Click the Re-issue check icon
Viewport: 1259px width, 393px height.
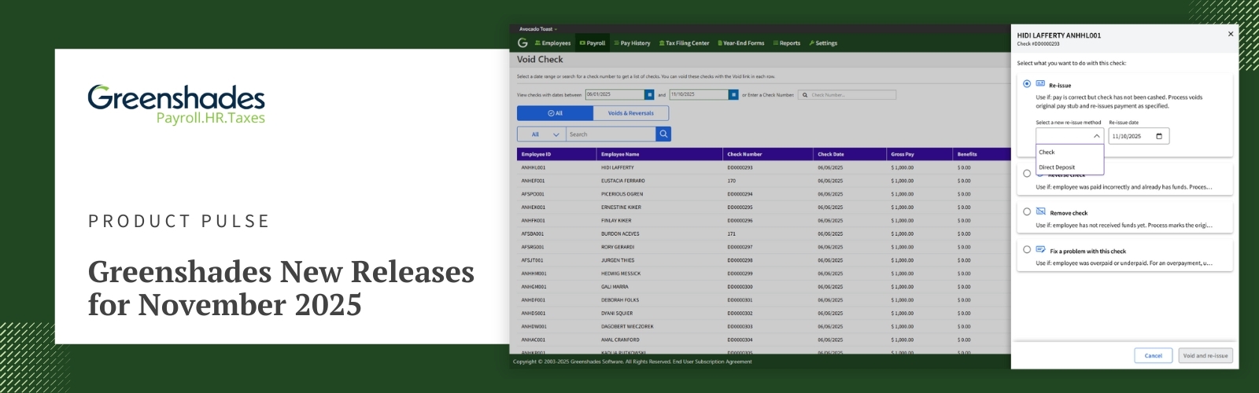coord(1040,83)
